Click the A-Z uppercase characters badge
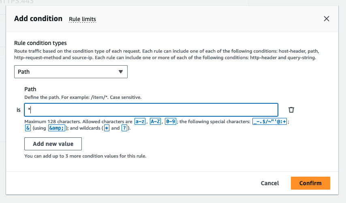The image size is (346, 203). (x=155, y=122)
